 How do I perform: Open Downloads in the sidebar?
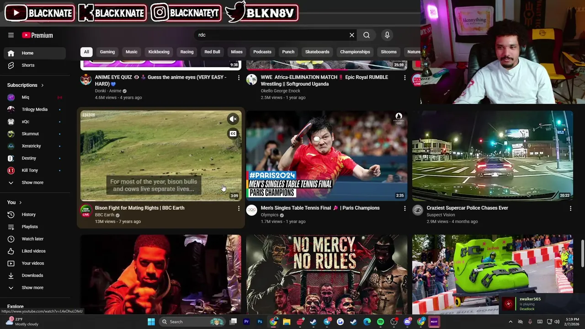pyautogui.click(x=35, y=276)
